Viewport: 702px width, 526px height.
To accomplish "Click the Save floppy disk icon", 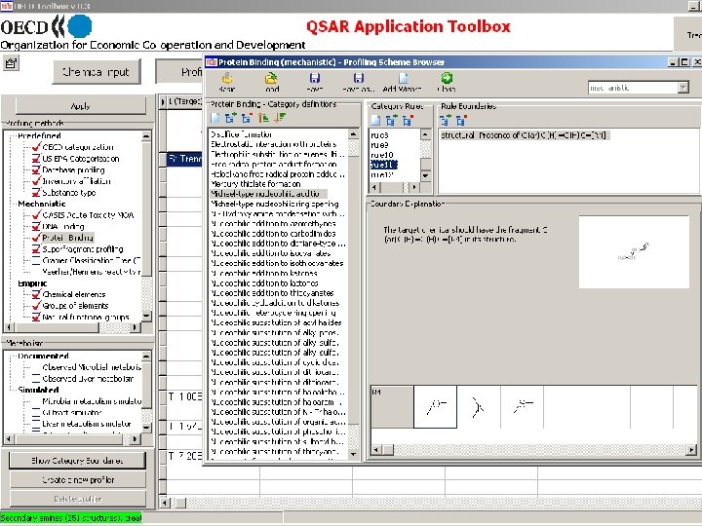I will coord(315,78).
